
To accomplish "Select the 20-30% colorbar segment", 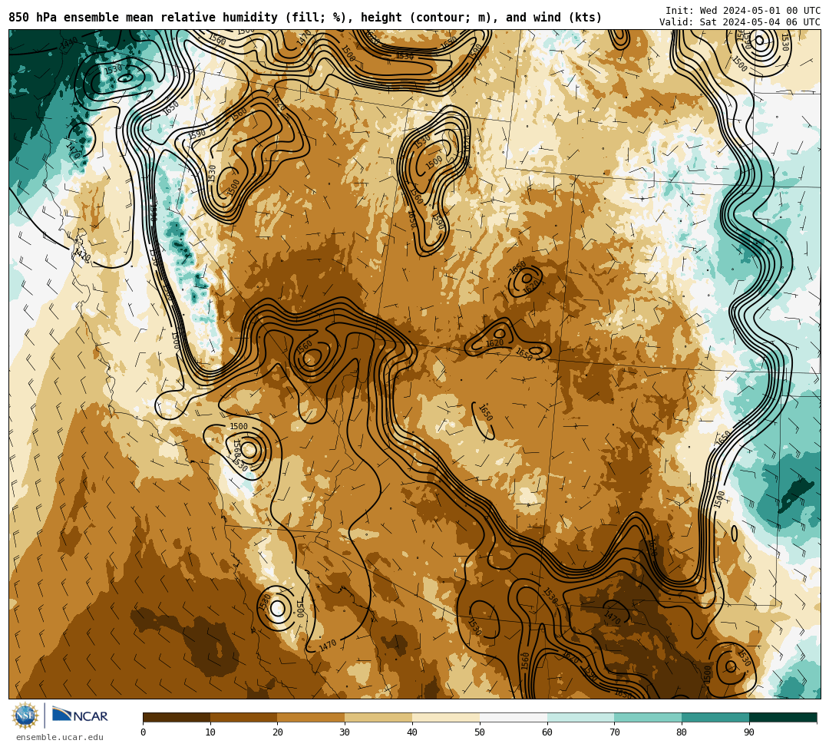I will (x=312, y=717).
